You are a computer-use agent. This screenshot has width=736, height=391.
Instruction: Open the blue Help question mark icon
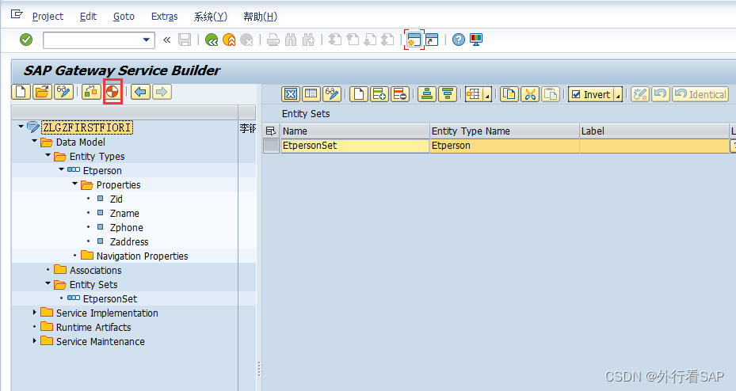point(459,40)
